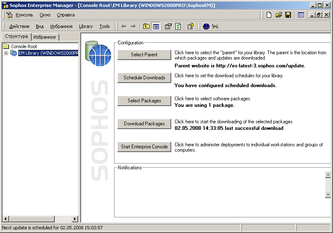Switch to the Избранное tab
The width and height of the screenshot is (333, 233).
[44, 37]
